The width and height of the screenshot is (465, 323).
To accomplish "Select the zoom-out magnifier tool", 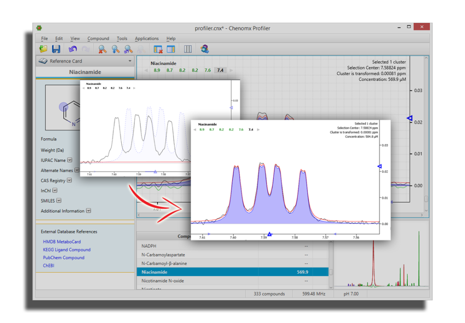I will pyautogui.click(x=103, y=49).
